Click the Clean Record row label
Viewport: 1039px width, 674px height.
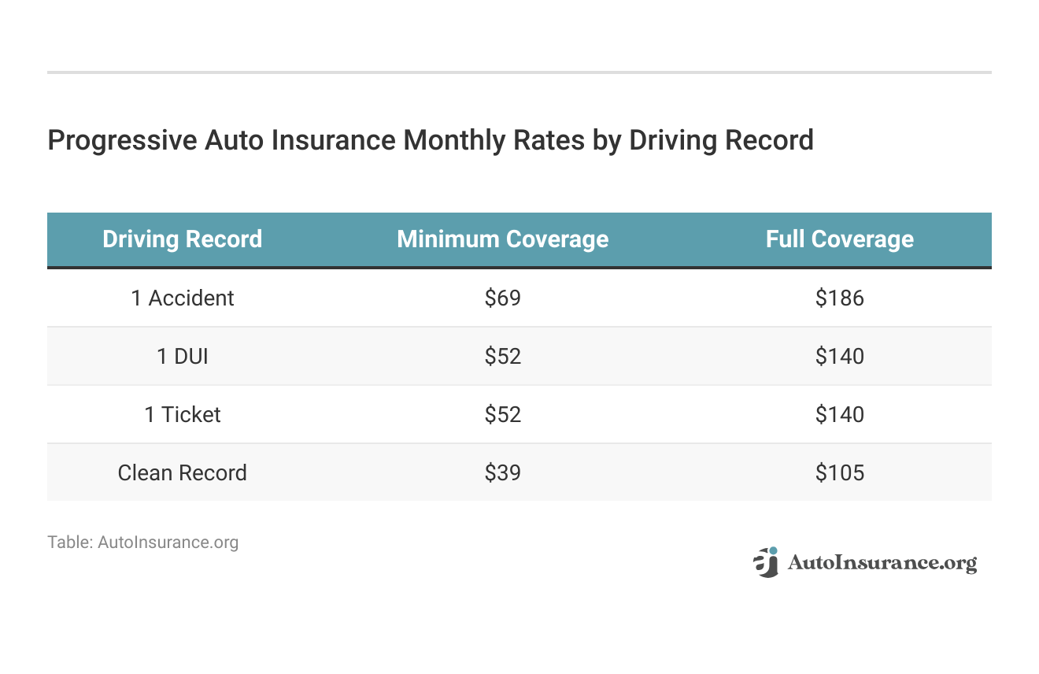[182, 473]
